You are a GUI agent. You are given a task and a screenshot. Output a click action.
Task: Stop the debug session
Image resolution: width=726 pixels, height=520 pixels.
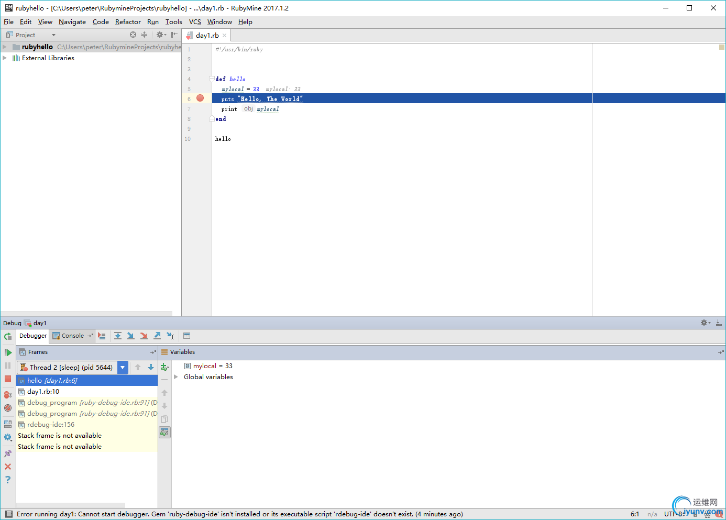(8, 379)
